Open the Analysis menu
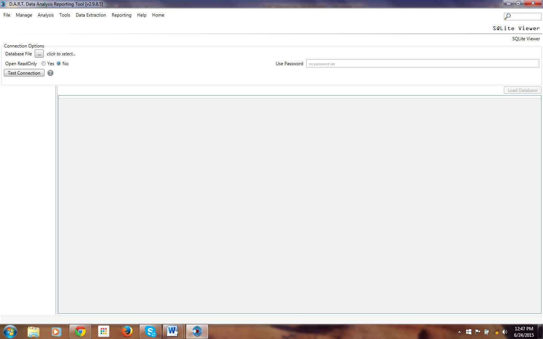Screen dimensions: 543x339 click(46, 15)
